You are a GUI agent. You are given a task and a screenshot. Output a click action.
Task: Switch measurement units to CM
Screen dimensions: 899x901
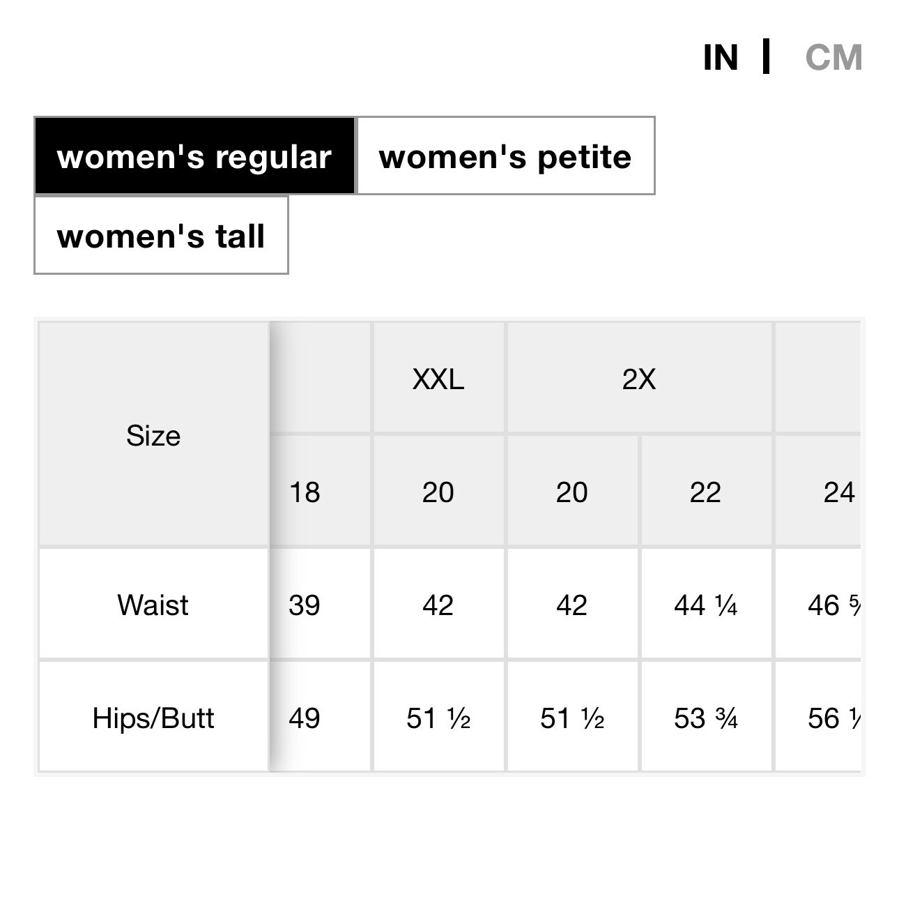(833, 58)
